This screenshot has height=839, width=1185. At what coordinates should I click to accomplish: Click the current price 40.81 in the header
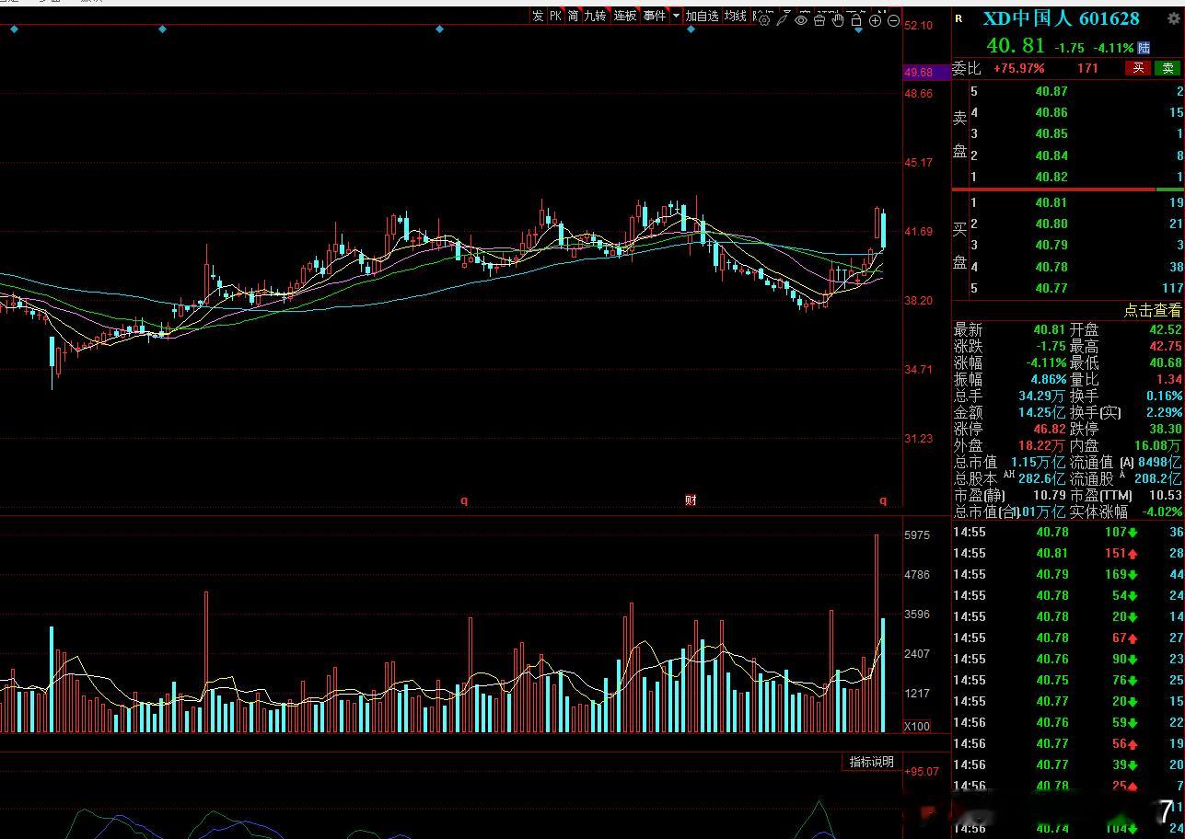(1016, 46)
